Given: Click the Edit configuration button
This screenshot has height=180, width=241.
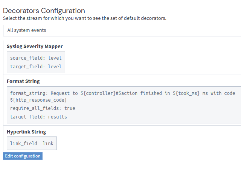Looking at the screenshot, I should click(23, 156).
